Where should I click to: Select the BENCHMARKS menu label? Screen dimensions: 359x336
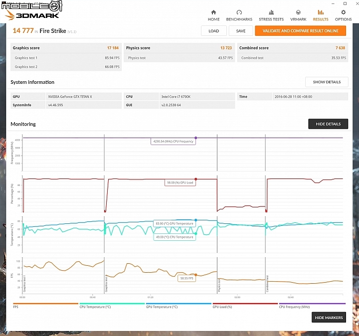point(239,19)
